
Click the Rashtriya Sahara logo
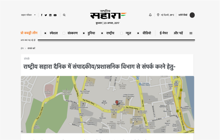click(x=108, y=14)
